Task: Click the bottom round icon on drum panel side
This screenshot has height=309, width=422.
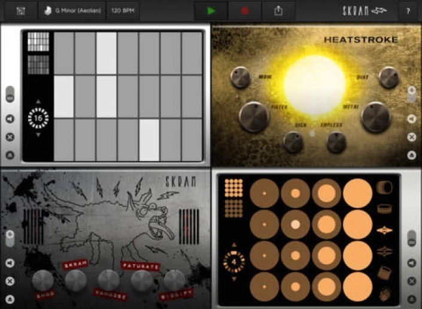Action: tap(411, 299)
